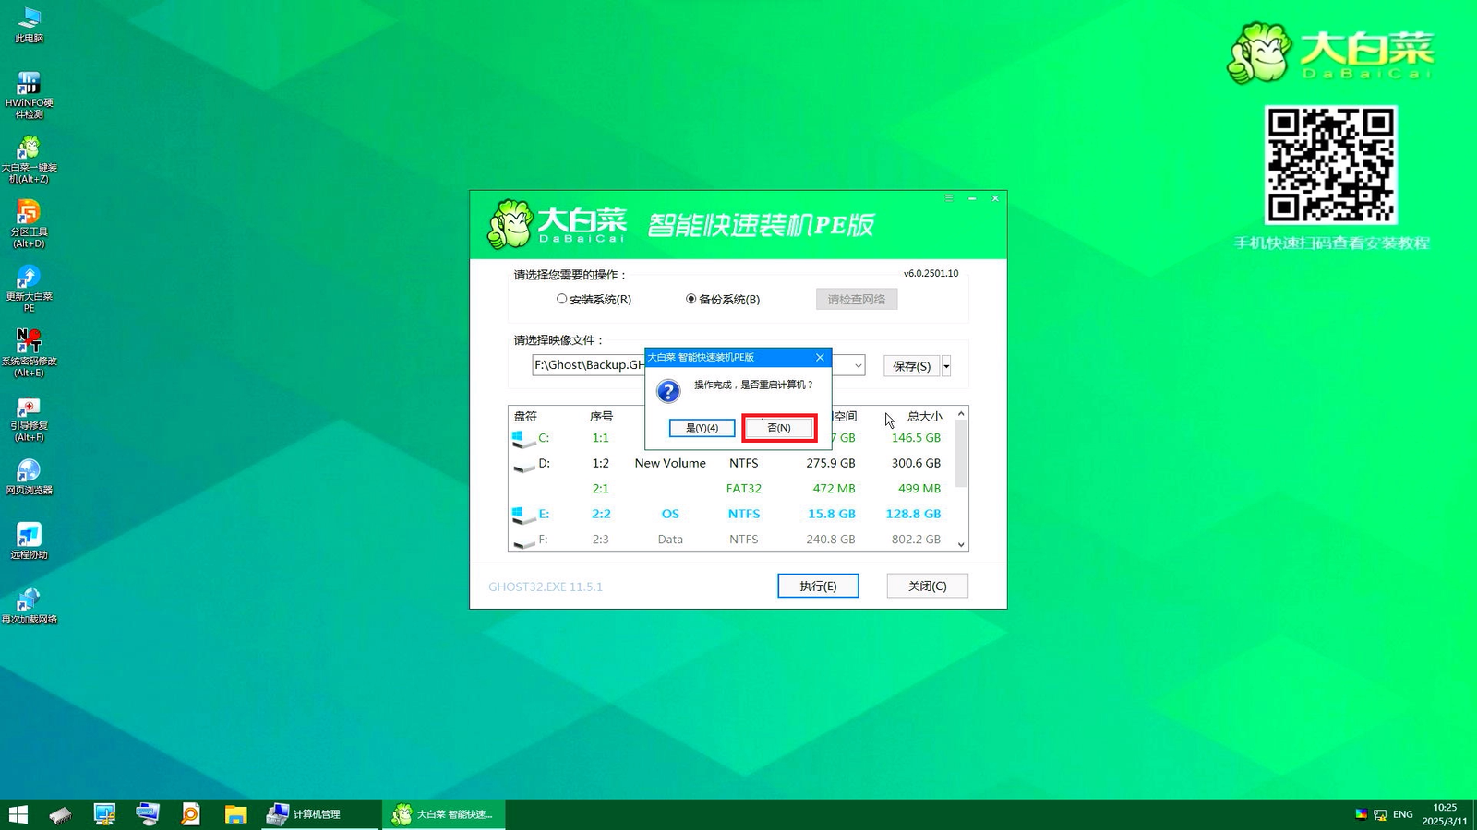Launch 引导修复 boot repair icon

pyautogui.click(x=29, y=418)
